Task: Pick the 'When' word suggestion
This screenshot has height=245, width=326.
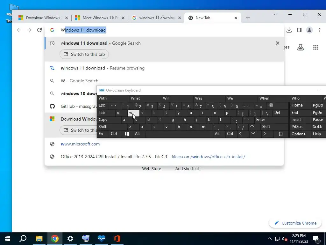Action: coord(273,98)
